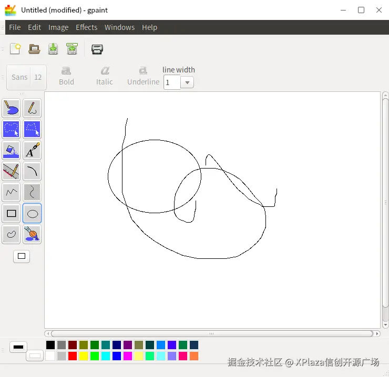Viewport: 389px width, 377px height.
Task: Save the current image
Action: tap(53, 49)
